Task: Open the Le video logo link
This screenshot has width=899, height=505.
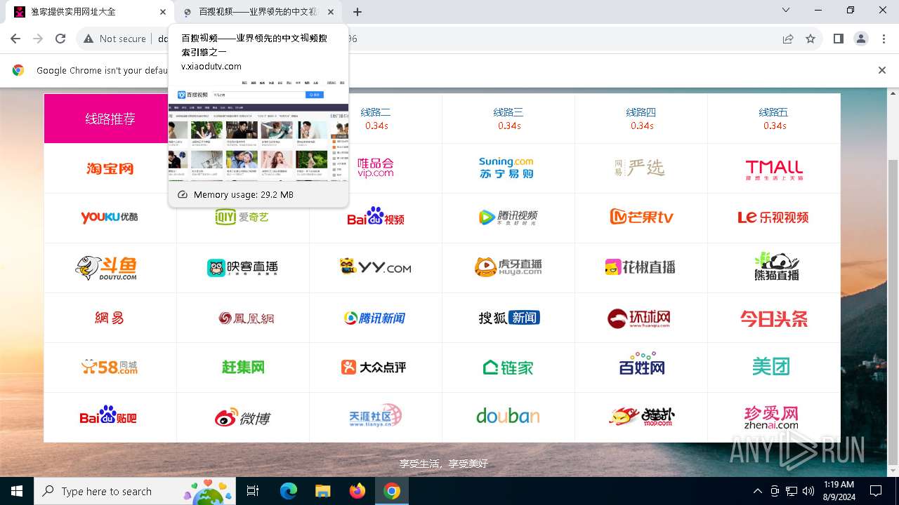Action: [773, 217]
